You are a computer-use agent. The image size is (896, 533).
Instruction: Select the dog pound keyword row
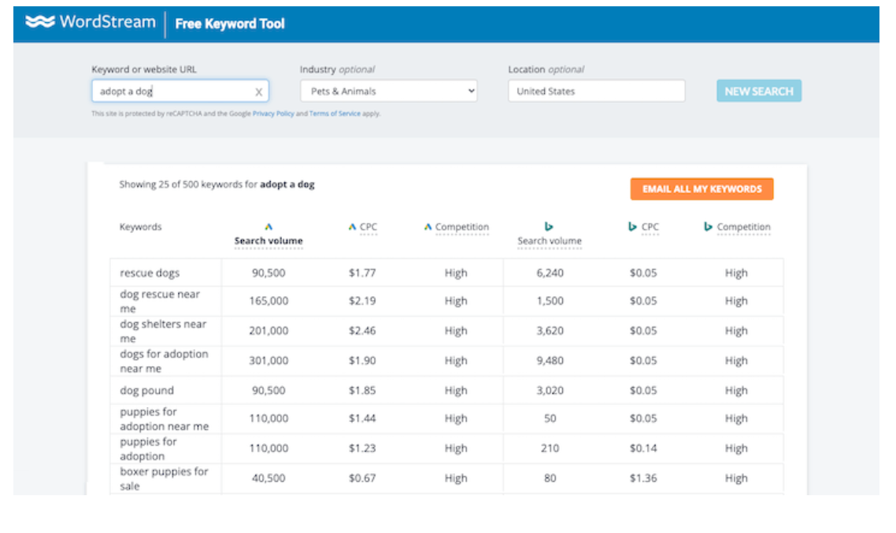point(146,390)
